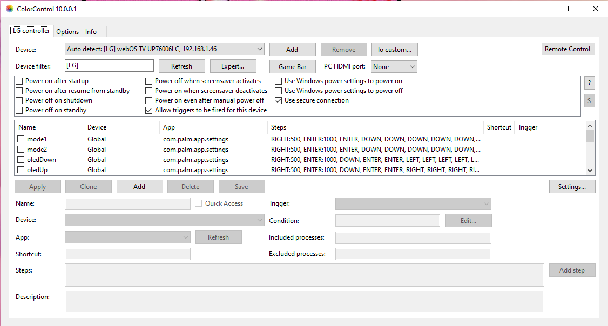Open preset Settings... button

pos(572,187)
